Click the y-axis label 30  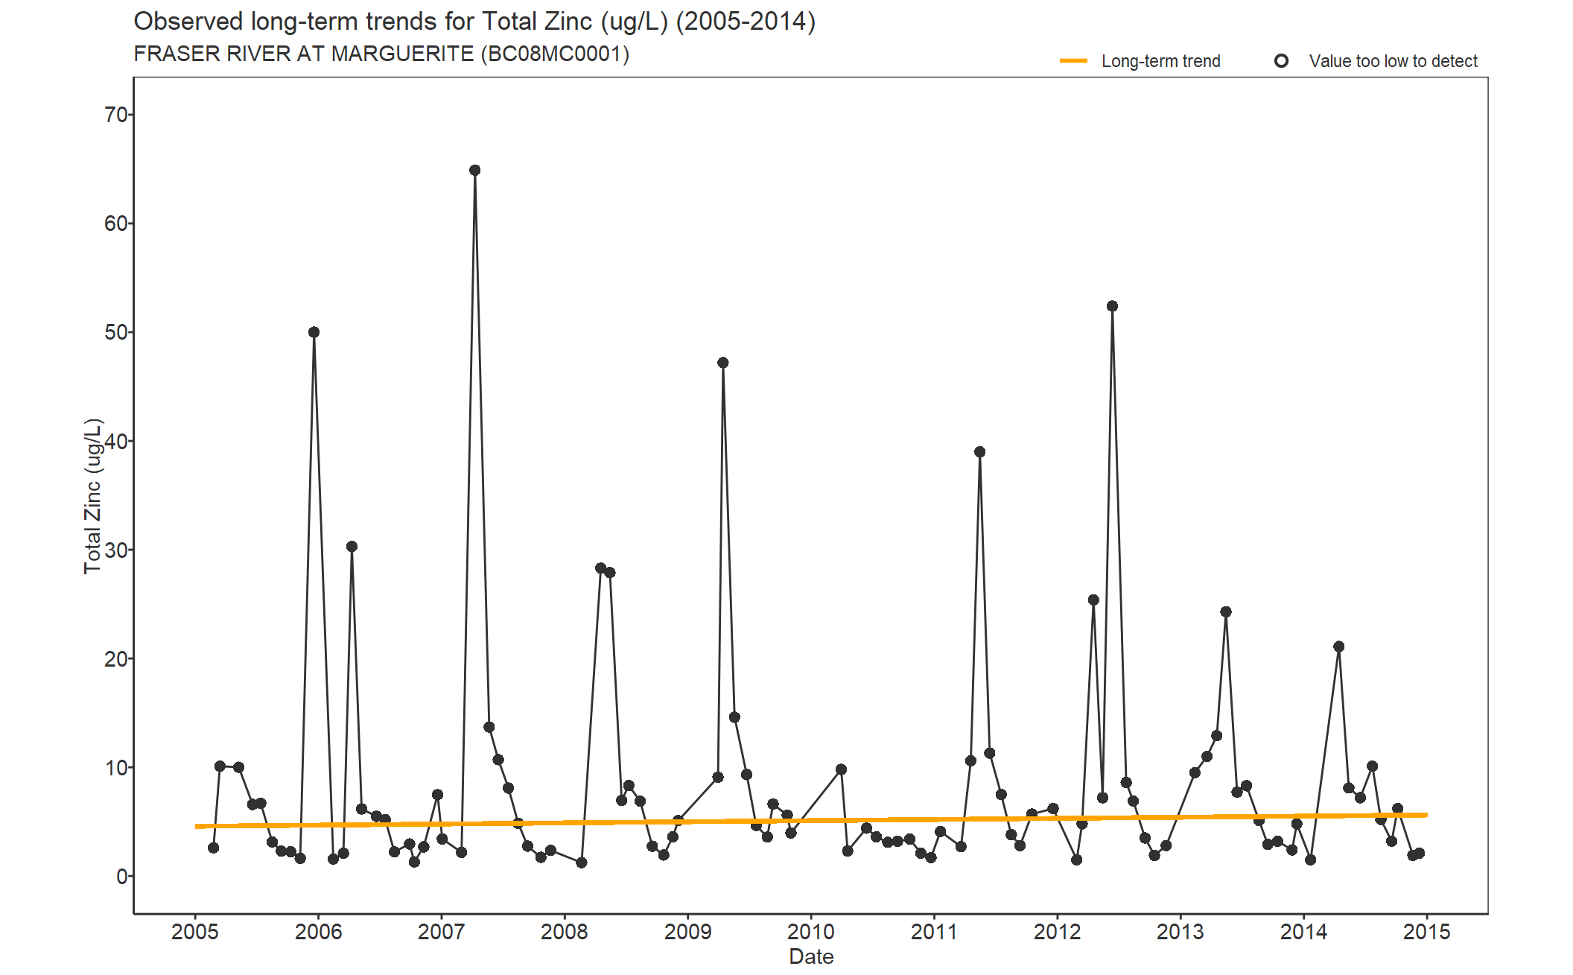(x=116, y=550)
